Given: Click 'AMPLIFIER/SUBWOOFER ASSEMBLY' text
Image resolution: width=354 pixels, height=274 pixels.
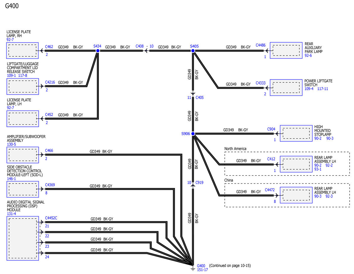Looking at the screenshot, I should 26,138.
